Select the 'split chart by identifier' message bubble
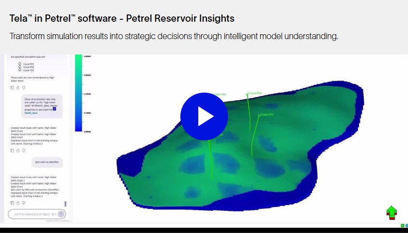This screenshot has width=408, height=233. point(47,162)
